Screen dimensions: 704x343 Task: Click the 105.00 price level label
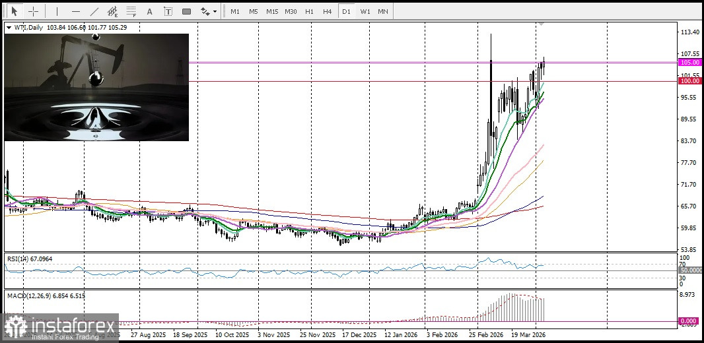tap(690, 62)
